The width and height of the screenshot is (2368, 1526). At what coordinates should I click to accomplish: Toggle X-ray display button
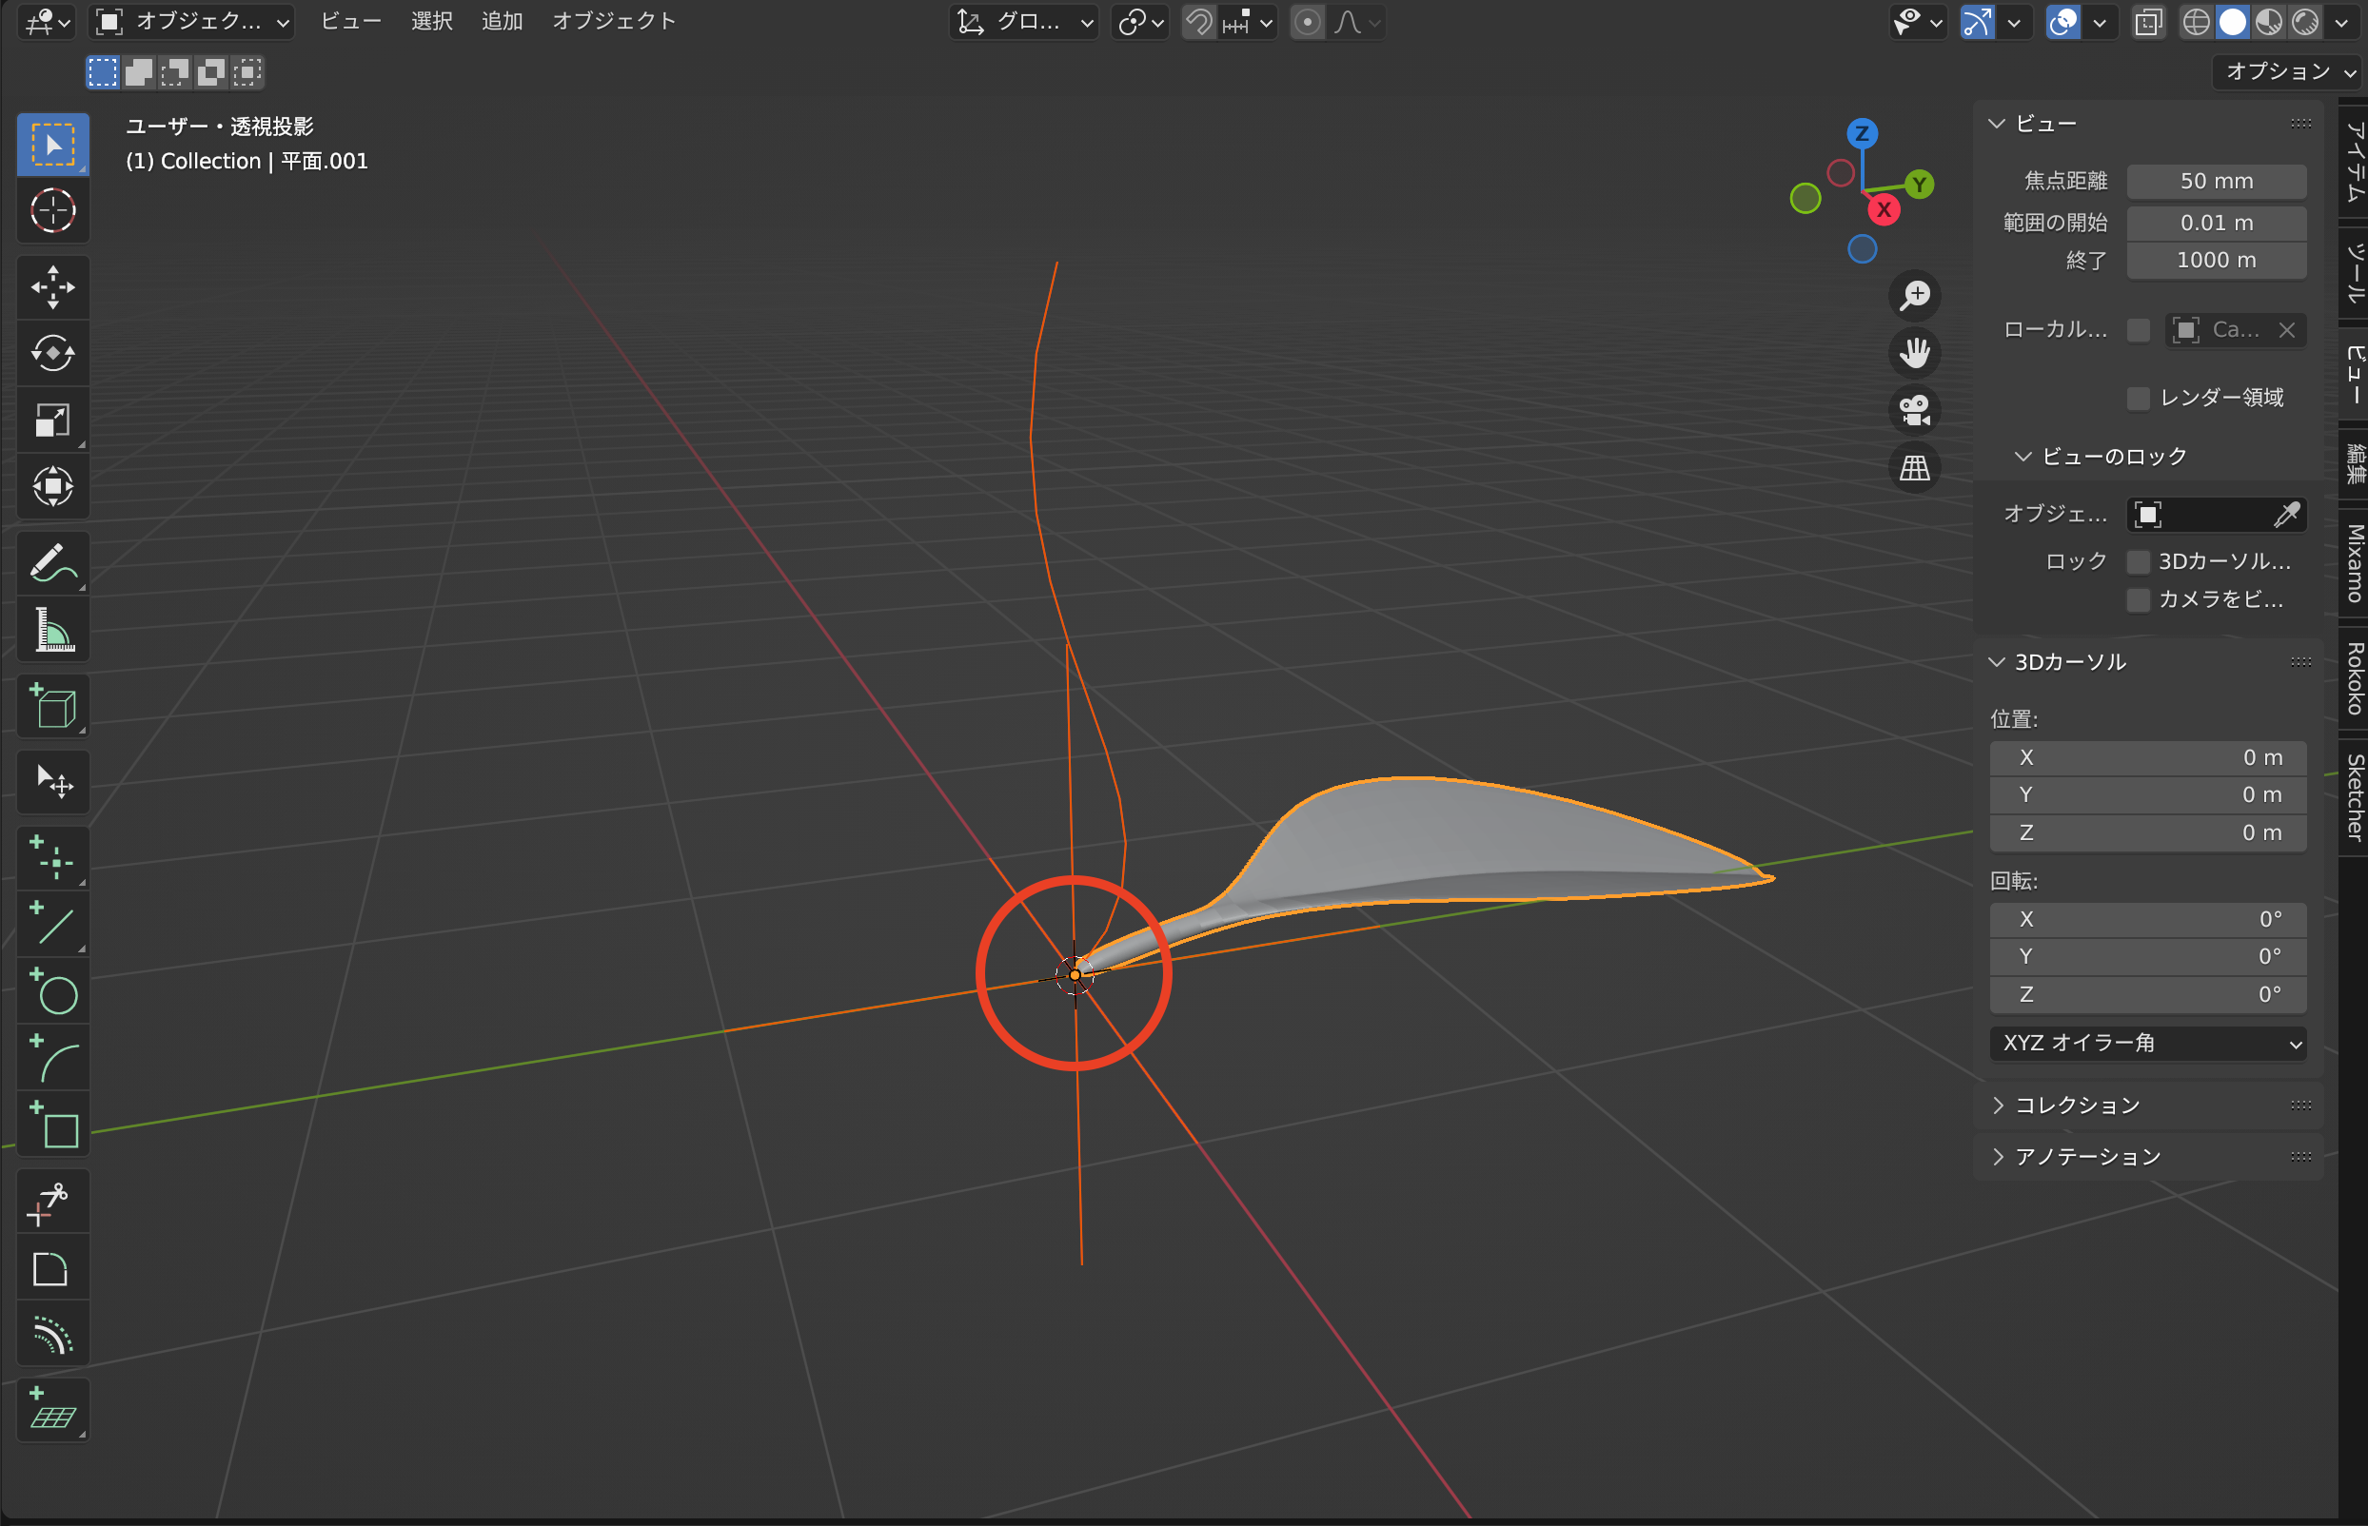pos(2147,22)
